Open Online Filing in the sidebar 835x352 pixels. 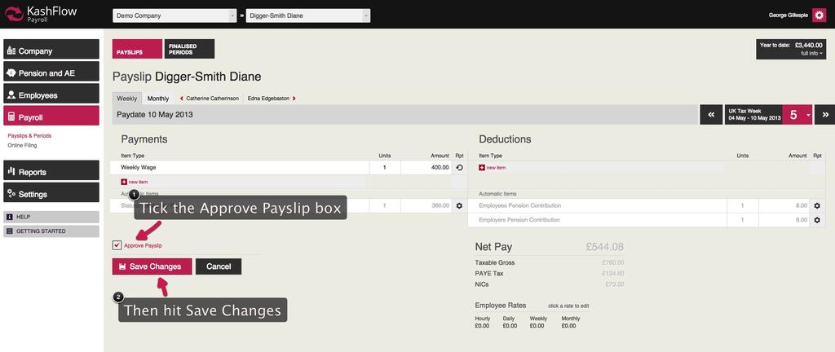point(23,145)
